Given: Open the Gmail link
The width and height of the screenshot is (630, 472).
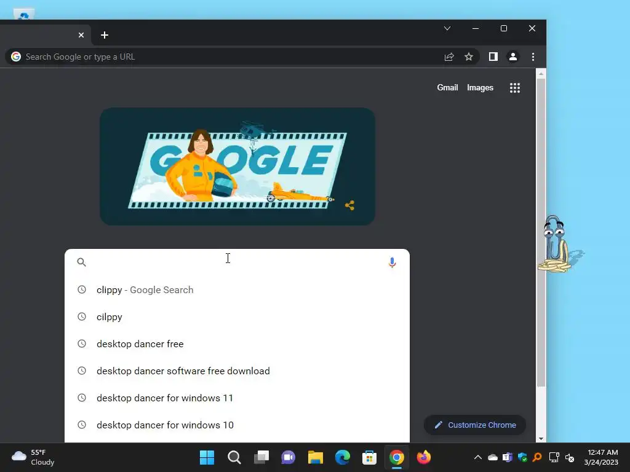Looking at the screenshot, I should click(447, 87).
